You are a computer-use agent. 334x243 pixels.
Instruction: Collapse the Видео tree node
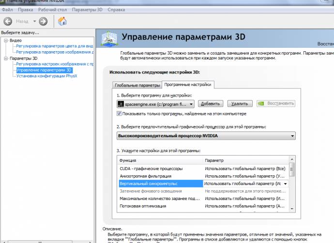coord(6,41)
